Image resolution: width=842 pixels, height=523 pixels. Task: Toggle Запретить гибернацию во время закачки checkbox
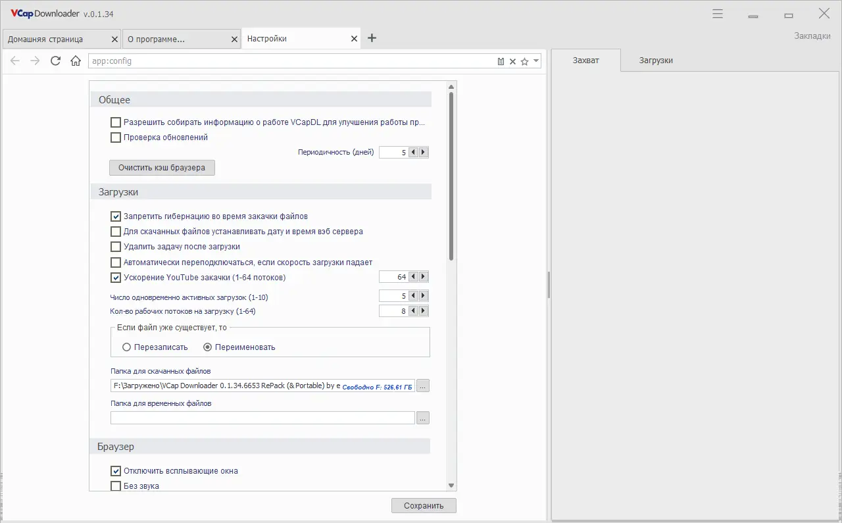(x=116, y=216)
